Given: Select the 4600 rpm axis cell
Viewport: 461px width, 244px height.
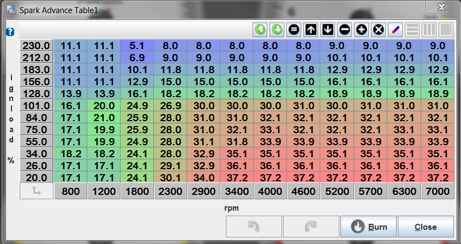Looking at the screenshot, I should click(303, 191).
